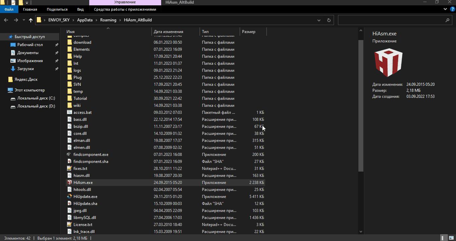Sort by the Имя column header
This screenshot has height=241, width=456.
point(108,32)
